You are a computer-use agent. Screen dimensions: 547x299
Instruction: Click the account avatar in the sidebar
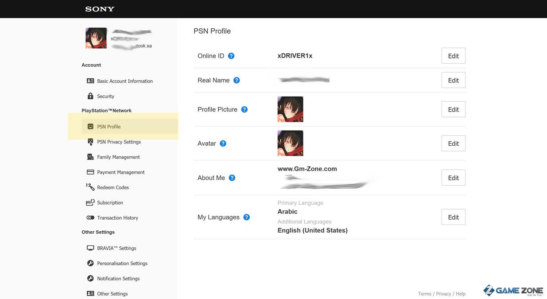tap(96, 38)
